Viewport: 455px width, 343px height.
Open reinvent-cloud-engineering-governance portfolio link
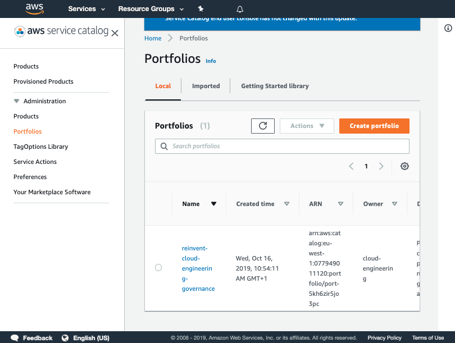tap(198, 268)
